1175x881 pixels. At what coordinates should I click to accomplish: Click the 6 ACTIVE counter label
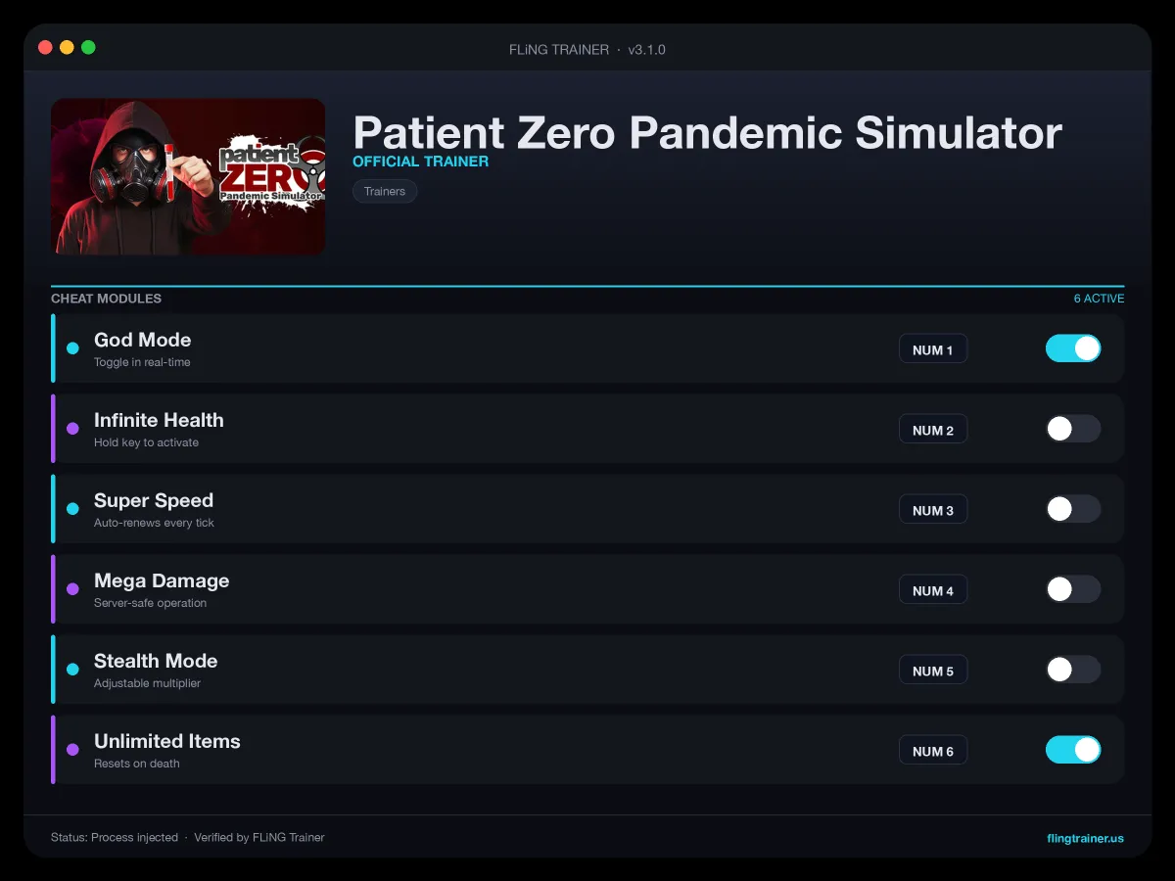tap(1099, 299)
